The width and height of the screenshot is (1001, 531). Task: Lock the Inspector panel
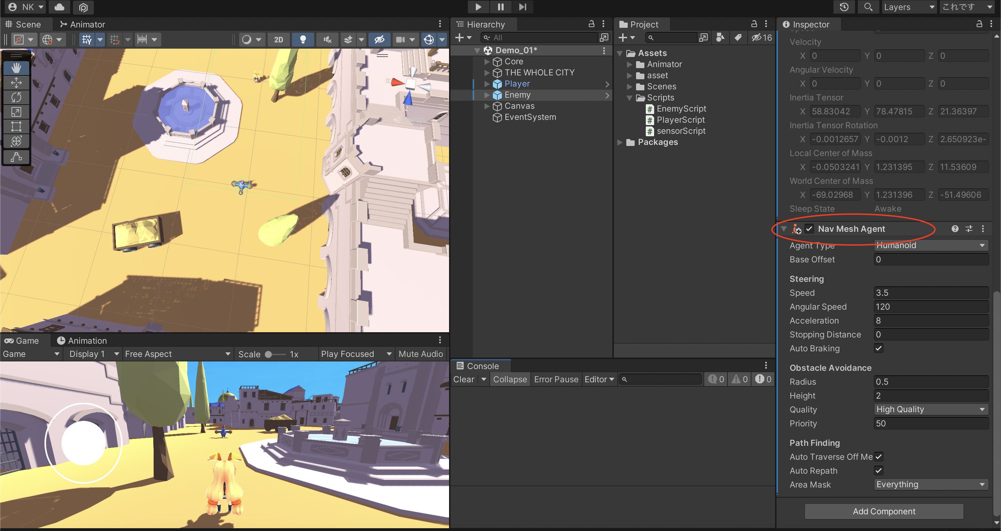(979, 24)
